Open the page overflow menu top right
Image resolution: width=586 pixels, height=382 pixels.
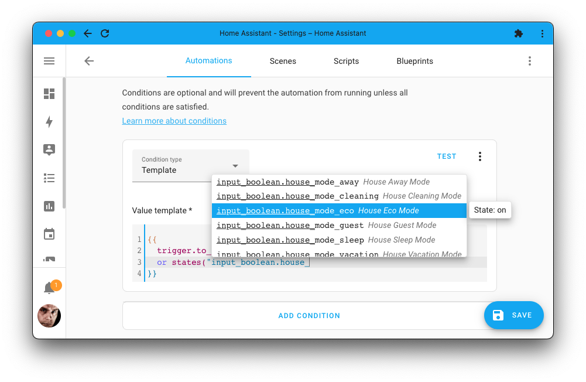pyautogui.click(x=530, y=61)
